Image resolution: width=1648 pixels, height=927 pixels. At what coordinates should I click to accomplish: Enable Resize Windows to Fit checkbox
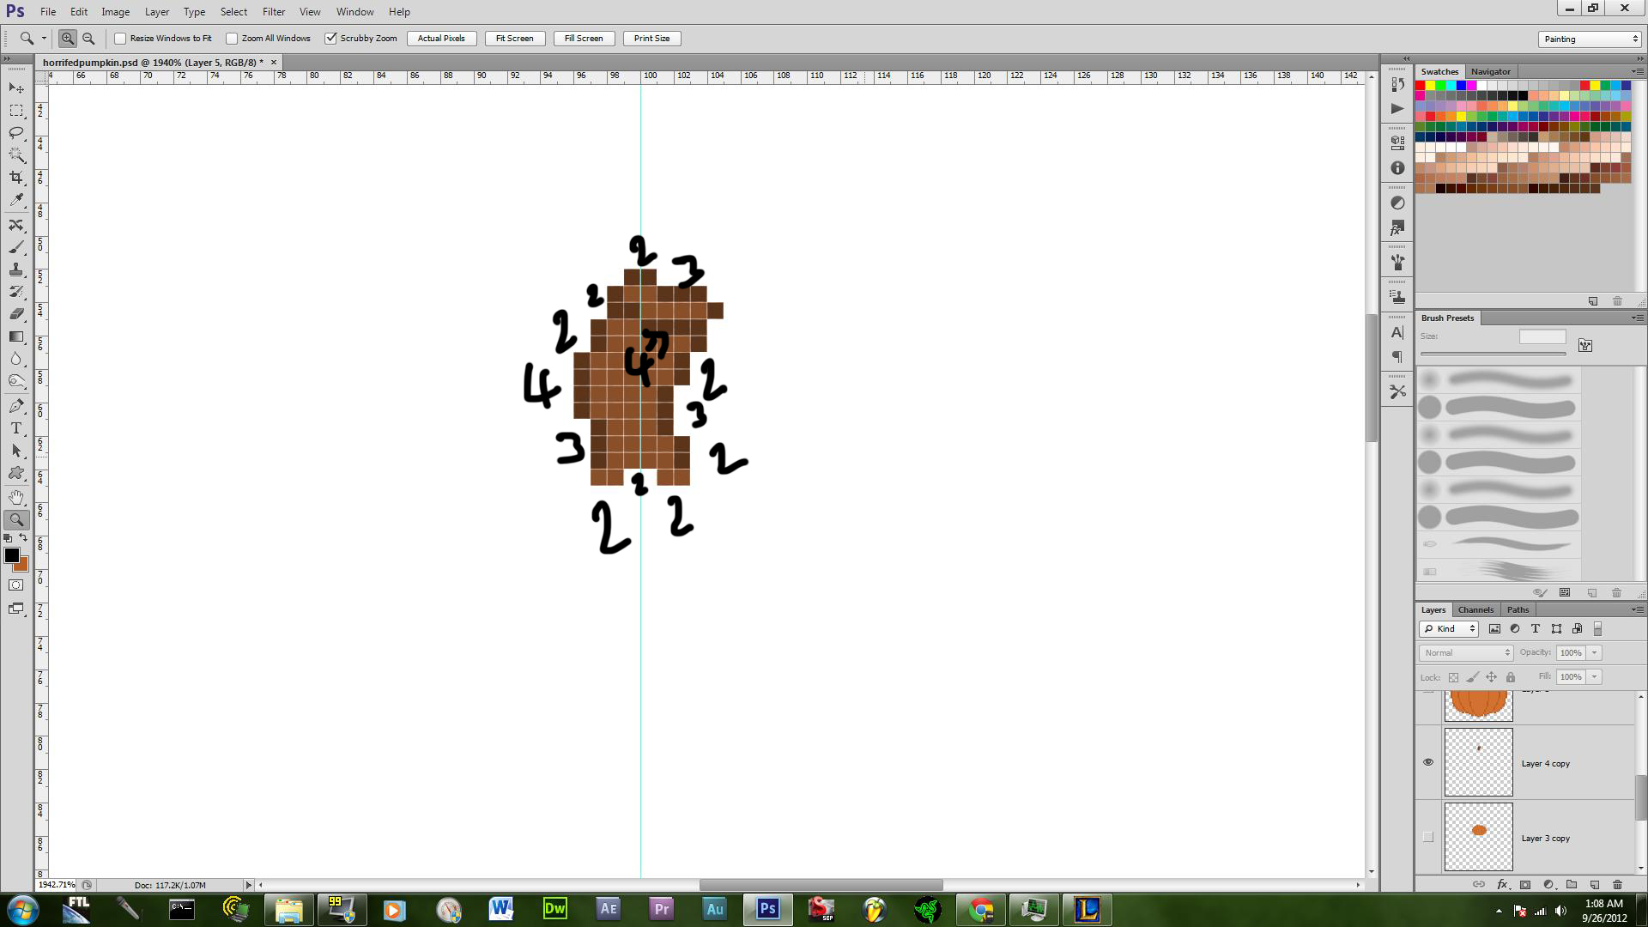(120, 39)
